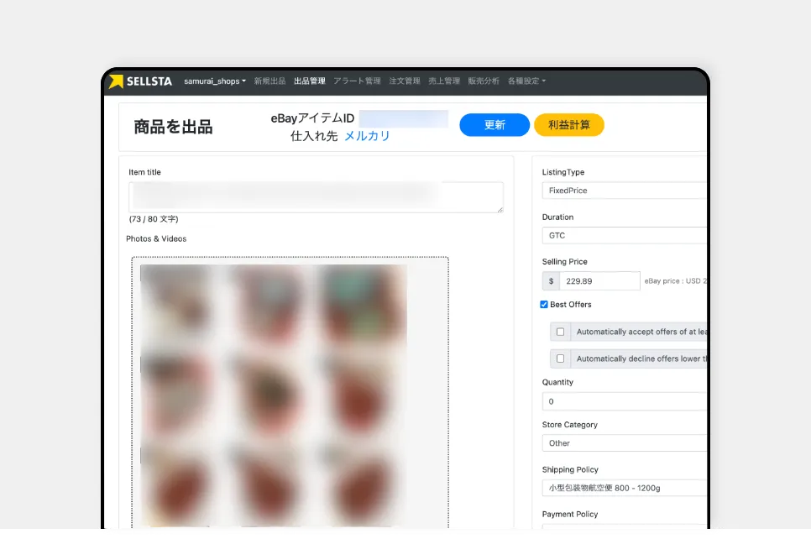
Task: Uncheck the Best Offers checkbox
Action: (x=545, y=305)
